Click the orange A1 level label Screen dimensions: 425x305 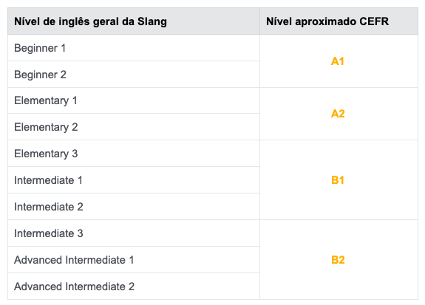pyautogui.click(x=338, y=61)
